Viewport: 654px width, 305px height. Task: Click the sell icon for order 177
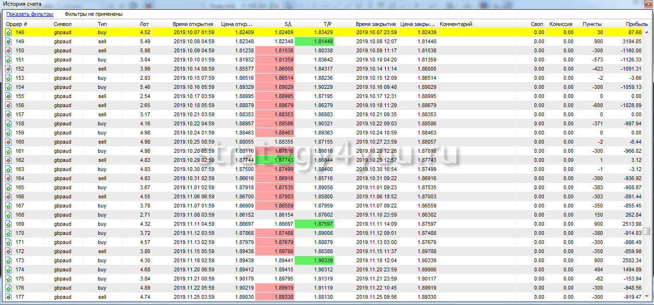(x=9, y=297)
